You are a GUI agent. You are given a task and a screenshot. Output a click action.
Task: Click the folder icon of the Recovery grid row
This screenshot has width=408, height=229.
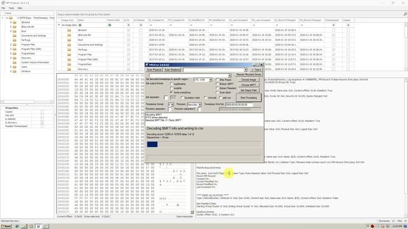pyautogui.click(x=69, y=69)
